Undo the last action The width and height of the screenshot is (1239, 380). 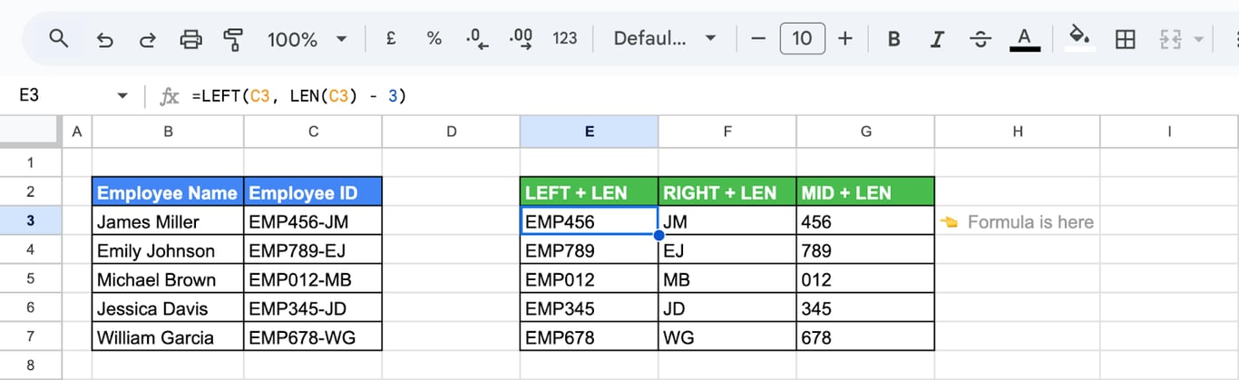click(104, 39)
